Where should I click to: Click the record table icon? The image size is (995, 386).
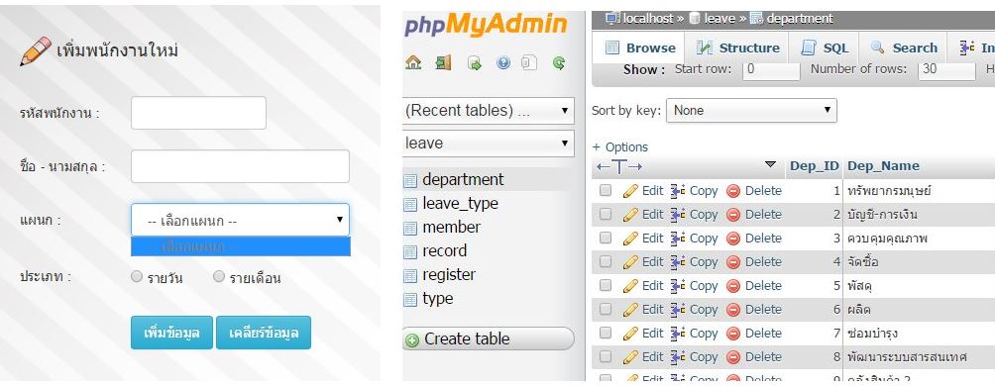[411, 251]
